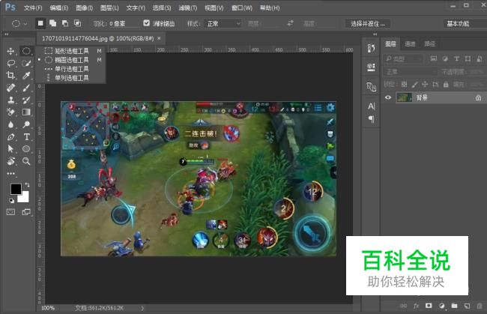Viewport: 487px width, 314px height.
Task: Open the 文件(F) menu
Action: coord(33,7)
